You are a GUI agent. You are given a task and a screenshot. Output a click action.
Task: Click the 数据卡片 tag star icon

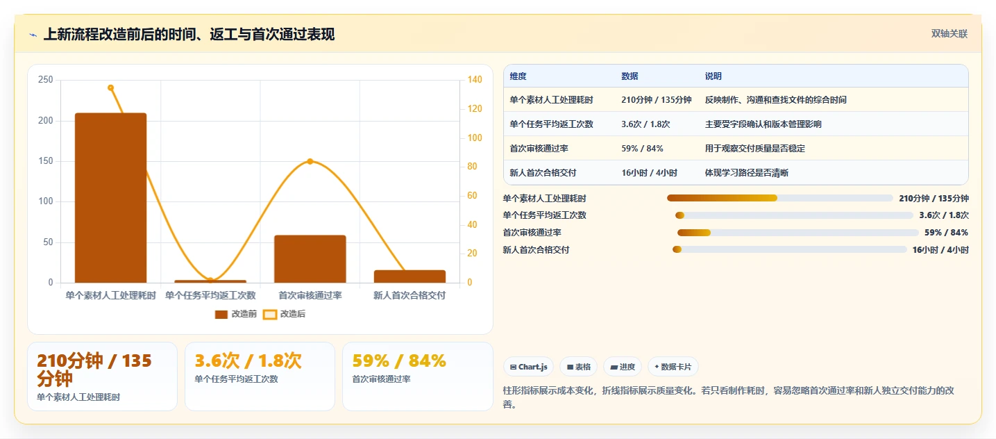pos(657,367)
